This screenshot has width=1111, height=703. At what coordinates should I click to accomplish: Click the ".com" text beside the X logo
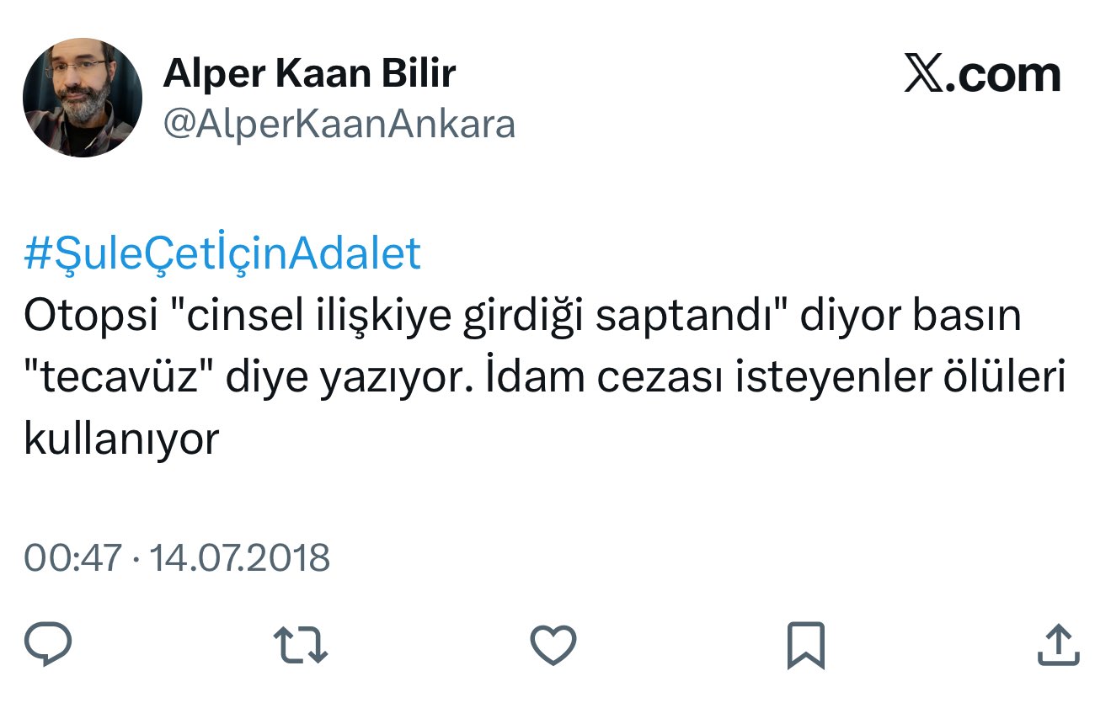[1002, 75]
